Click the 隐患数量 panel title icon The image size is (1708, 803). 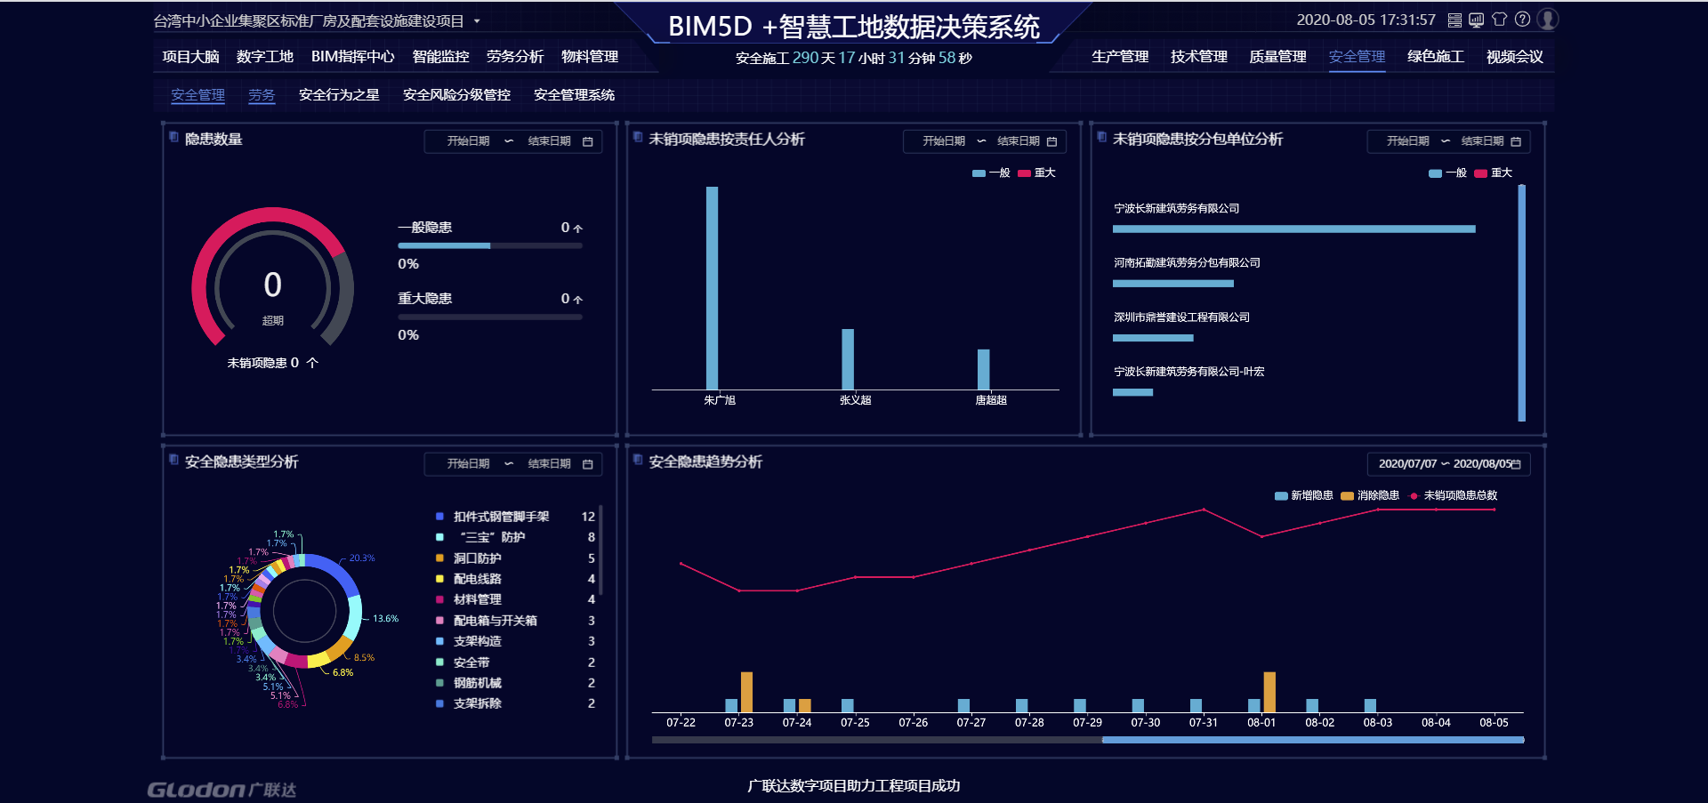point(174,137)
